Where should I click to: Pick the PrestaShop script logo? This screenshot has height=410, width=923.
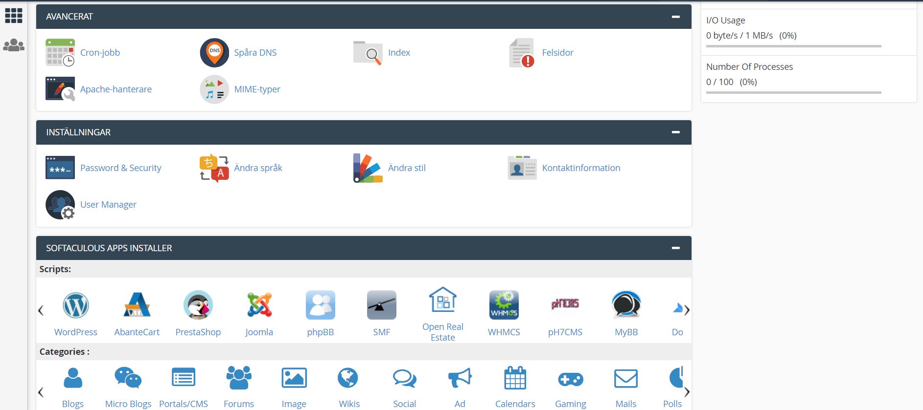198,305
